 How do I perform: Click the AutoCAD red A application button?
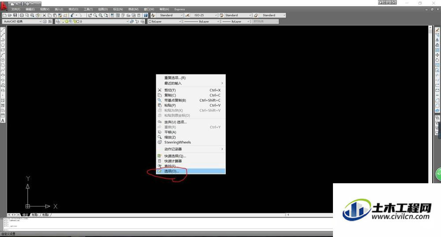[4, 6]
